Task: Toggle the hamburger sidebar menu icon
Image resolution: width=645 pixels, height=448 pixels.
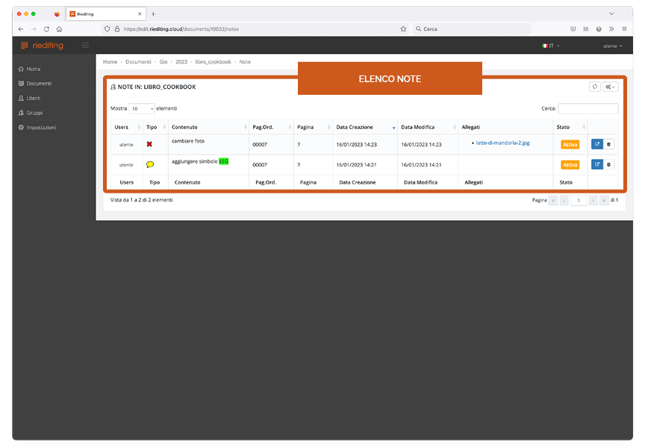Action: click(x=85, y=46)
